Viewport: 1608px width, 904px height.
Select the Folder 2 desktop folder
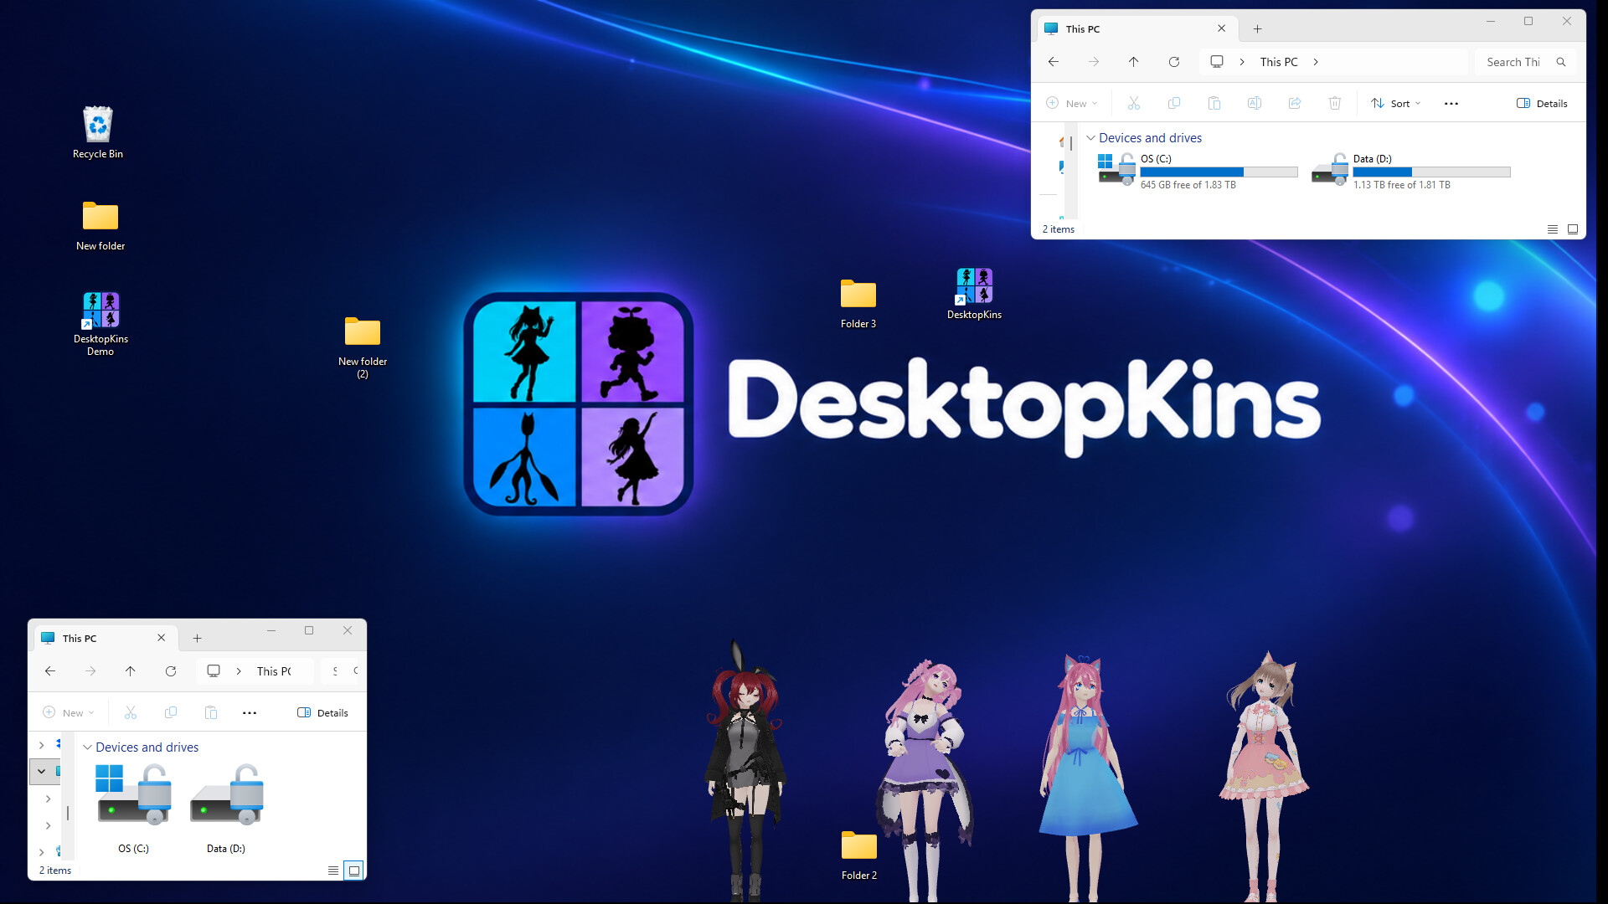pos(859,855)
